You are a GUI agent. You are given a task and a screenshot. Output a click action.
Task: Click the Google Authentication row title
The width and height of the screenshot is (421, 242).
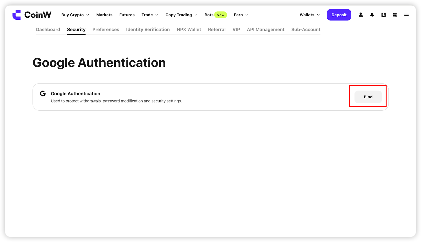(76, 94)
